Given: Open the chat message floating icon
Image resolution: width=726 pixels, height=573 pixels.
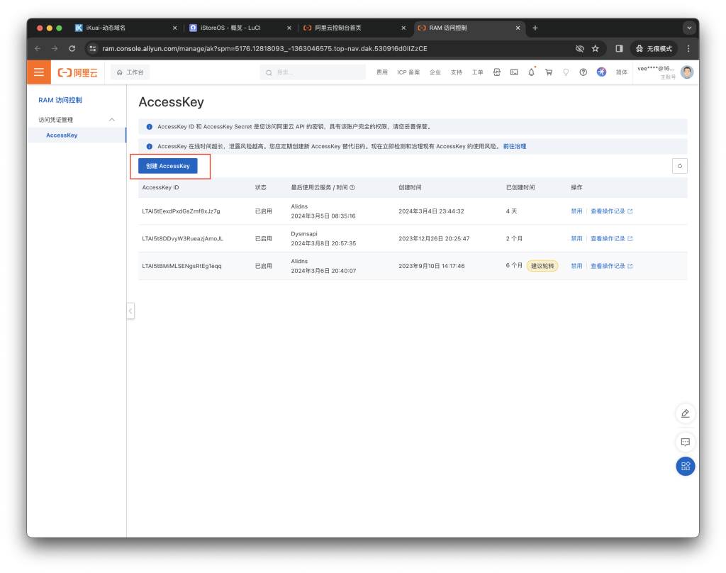Looking at the screenshot, I should 685,441.
